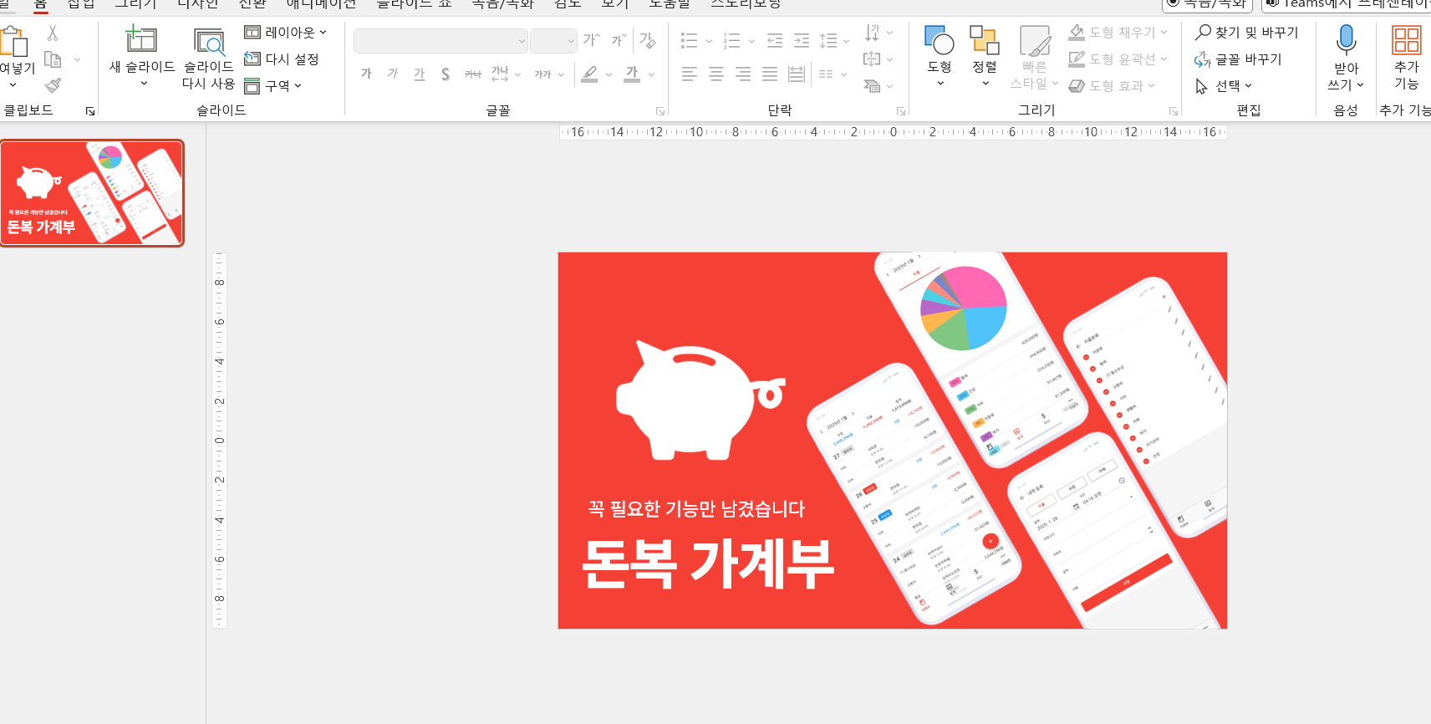Viewport: 1431px width, 724px height.
Task: Toggle italic formatting
Action: pyautogui.click(x=393, y=74)
